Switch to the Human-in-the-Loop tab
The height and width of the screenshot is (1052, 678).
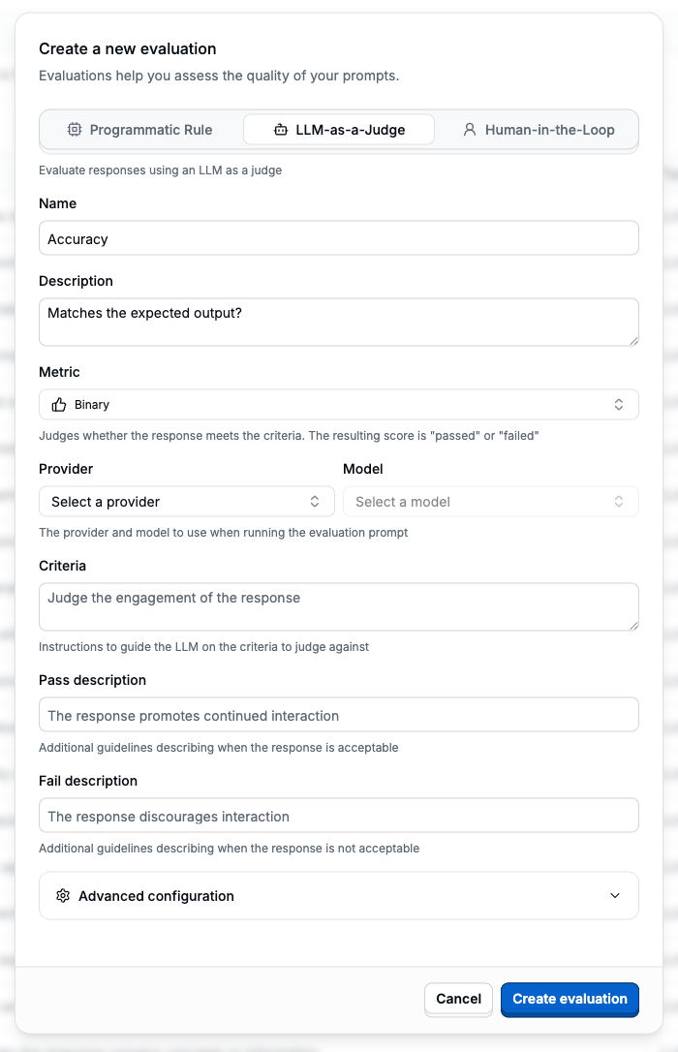[539, 129]
